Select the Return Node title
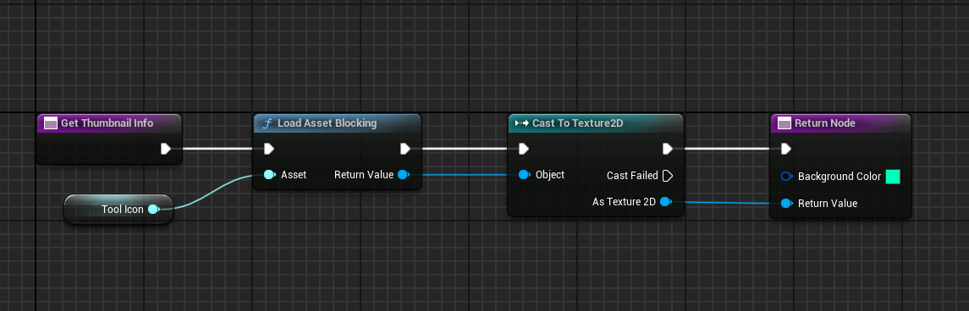The image size is (969, 311). [x=825, y=123]
